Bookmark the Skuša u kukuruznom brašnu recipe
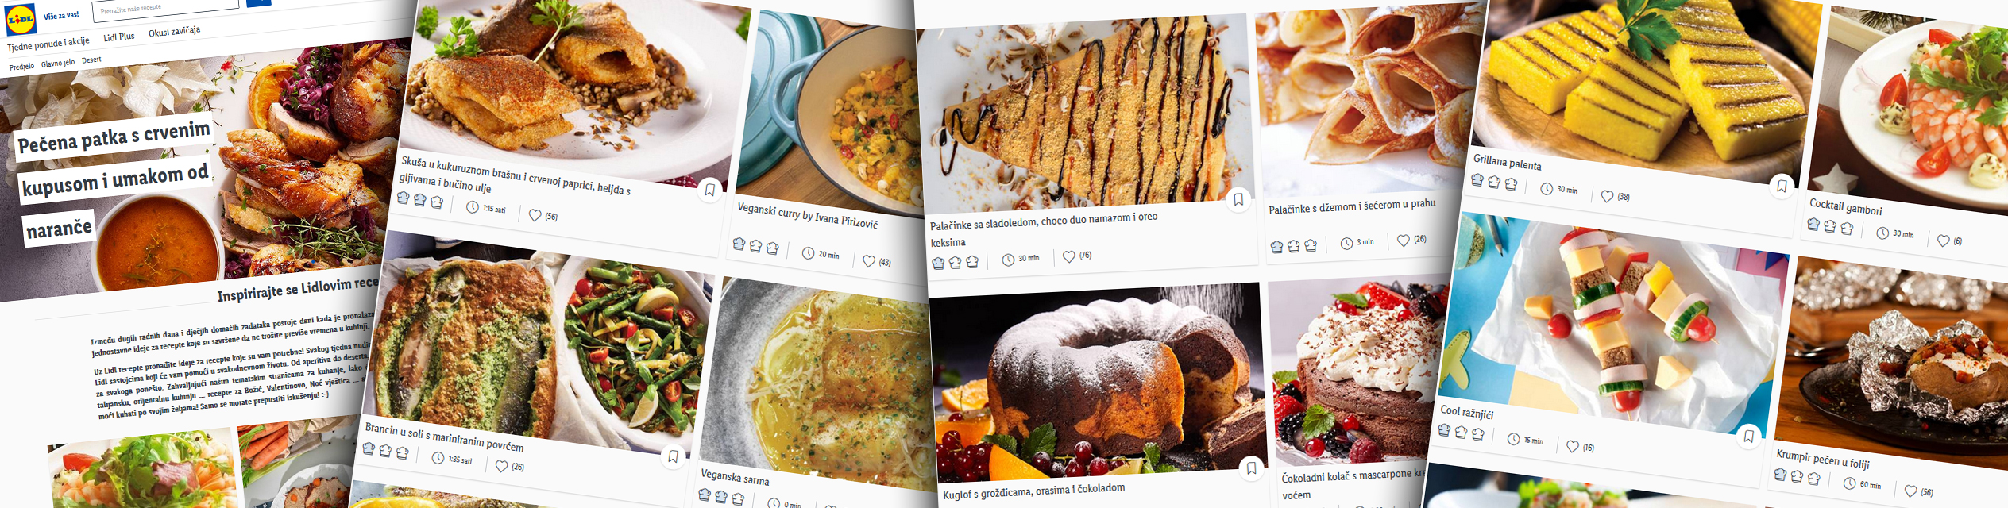The width and height of the screenshot is (2008, 508). click(x=709, y=190)
